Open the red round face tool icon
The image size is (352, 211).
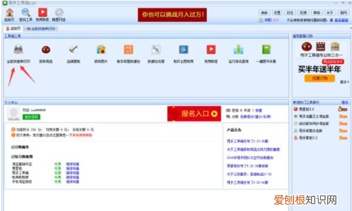tap(46, 50)
